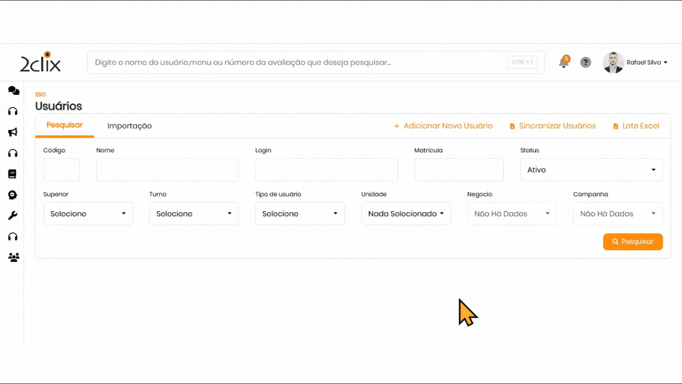Image resolution: width=682 pixels, height=384 pixels.
Task: Click the 2clix logo
Action: pyautogui.click(x=40, y=62)
